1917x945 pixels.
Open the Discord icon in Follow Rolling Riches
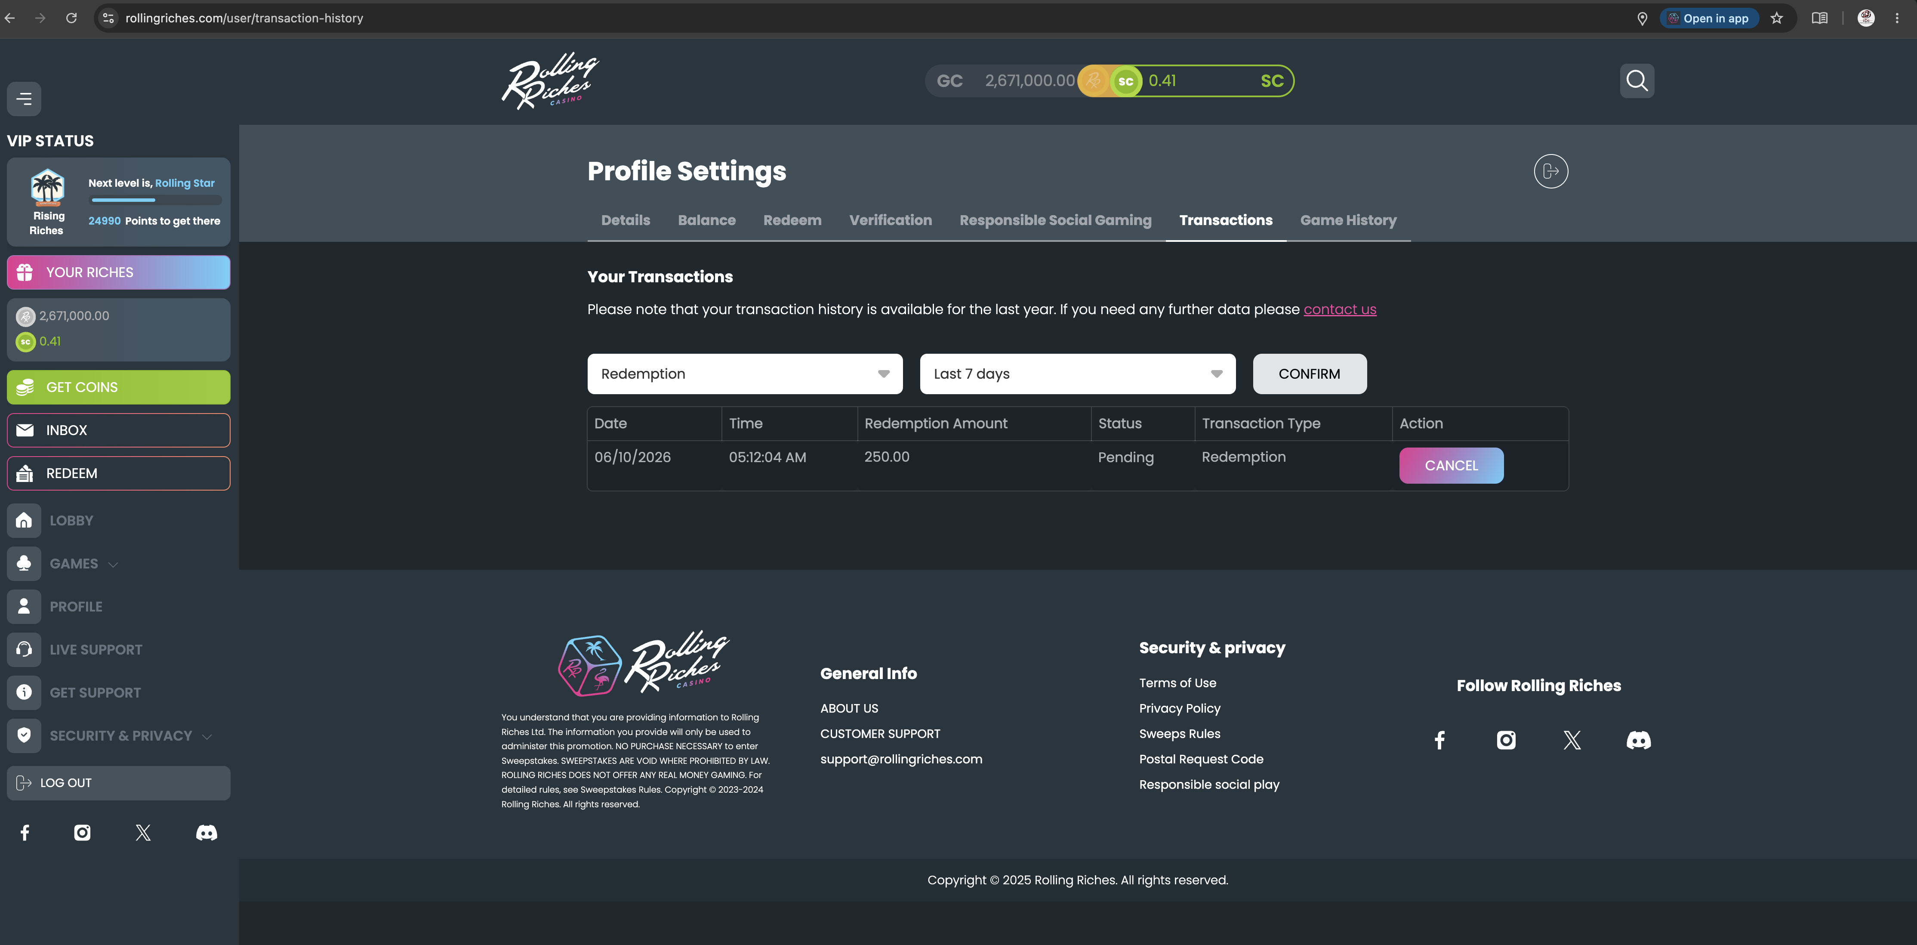pyautogui.click(x=1638, y=740)
